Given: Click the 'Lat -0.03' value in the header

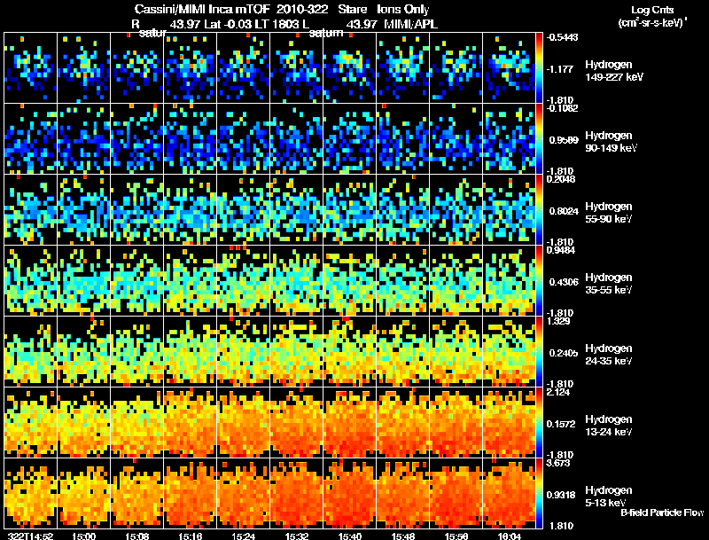Looking at the screenshot, I should (228, 24).
